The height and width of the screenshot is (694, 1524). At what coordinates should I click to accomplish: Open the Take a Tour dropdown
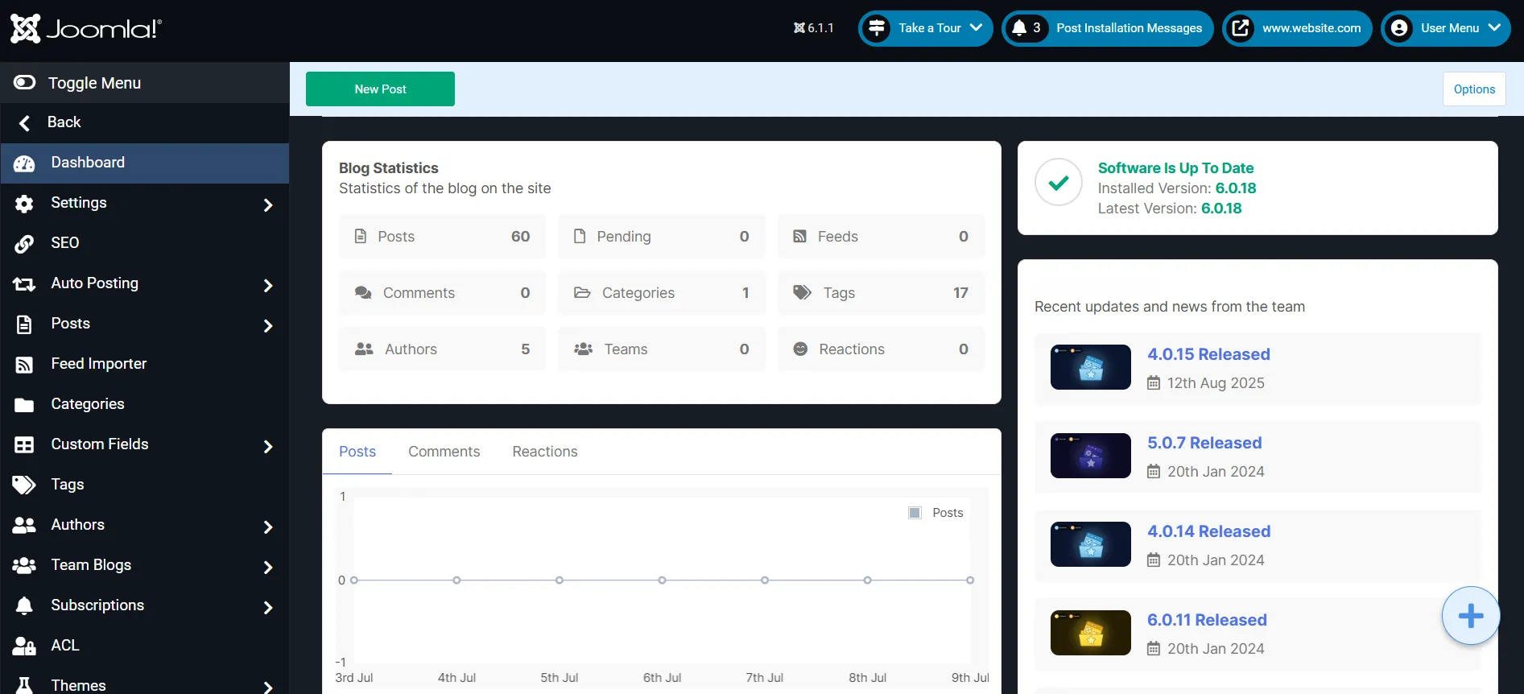tap(926, 28)
